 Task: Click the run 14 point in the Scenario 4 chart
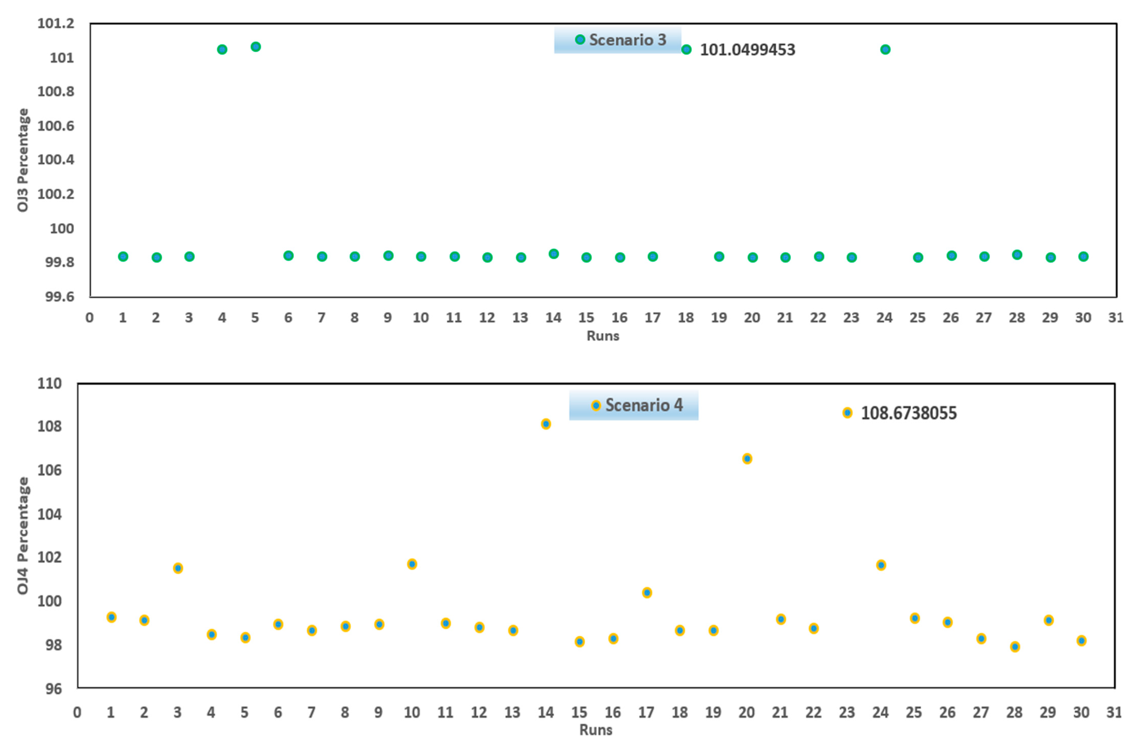pos(546,424)
